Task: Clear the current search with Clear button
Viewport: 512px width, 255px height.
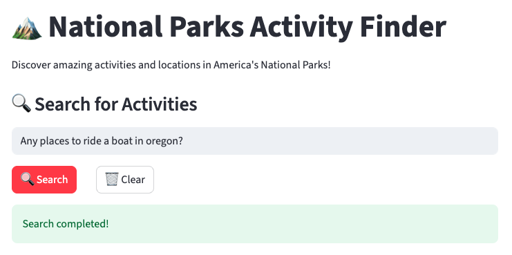Action: point(125,180)
